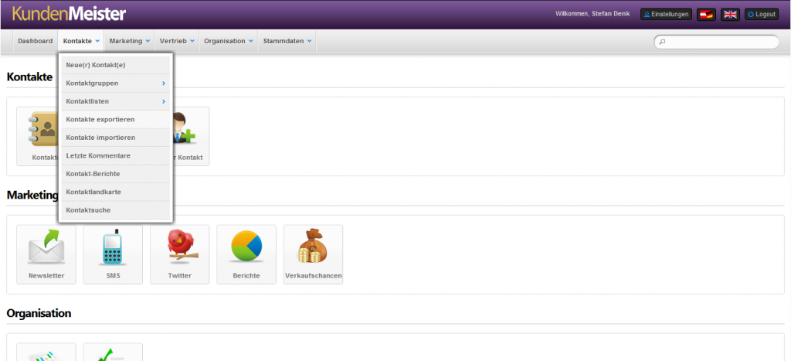Click the Willkommen, Stefan Denk text
The height and width of the screenshot is (361, 791).
(x=592, y=14)
